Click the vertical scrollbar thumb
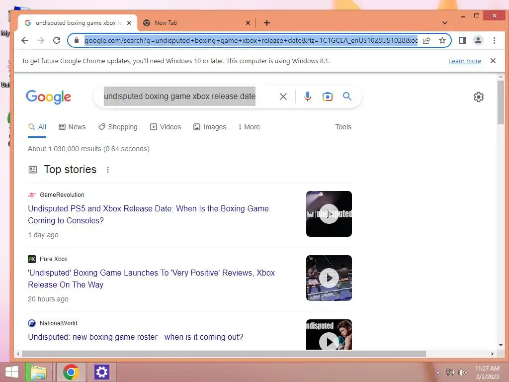Screen dimensions: 509x382 [501, 102]
